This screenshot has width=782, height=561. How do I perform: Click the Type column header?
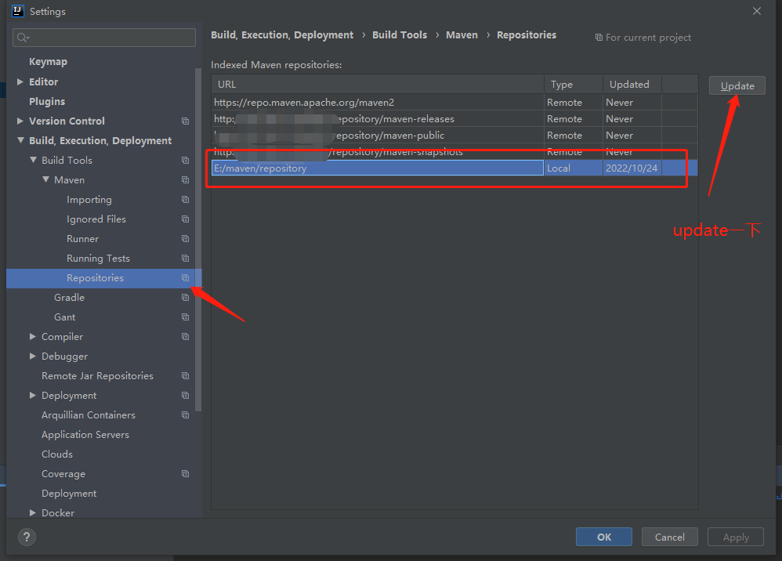pos(574,85)
